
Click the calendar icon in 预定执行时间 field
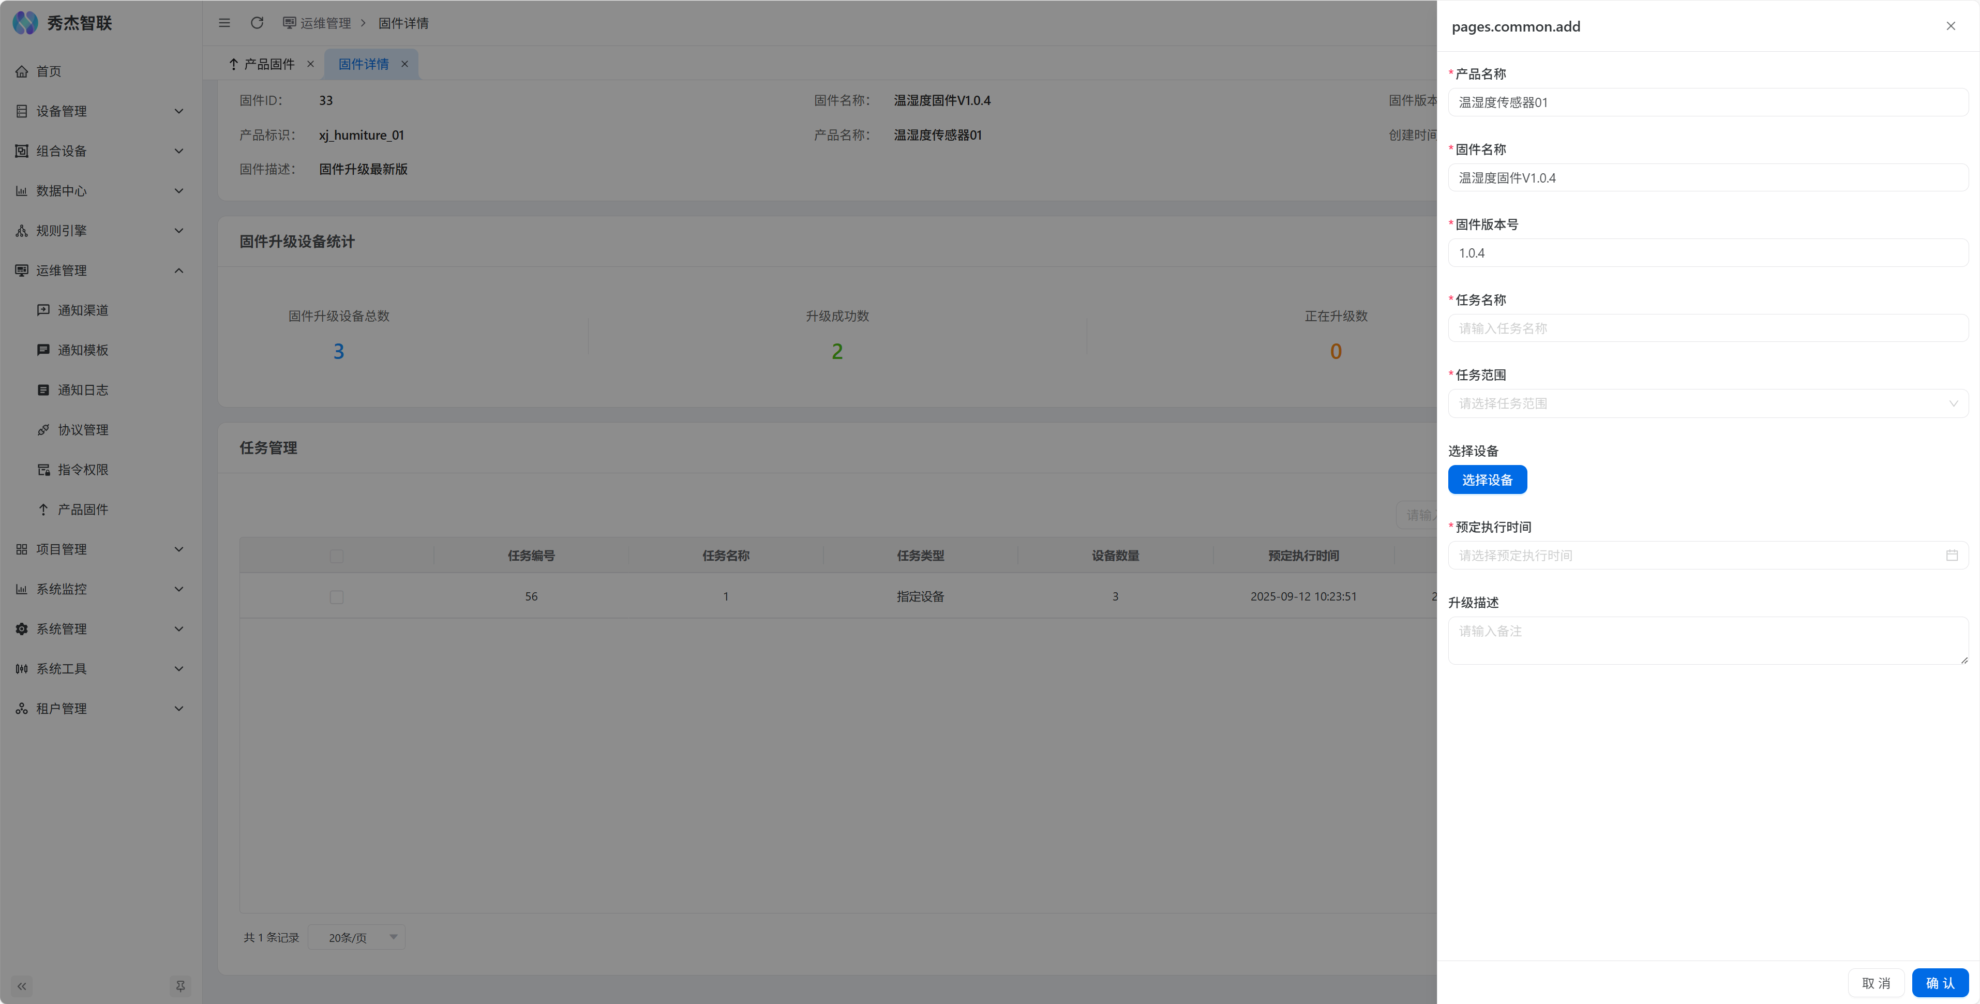tap(1951, 555)
